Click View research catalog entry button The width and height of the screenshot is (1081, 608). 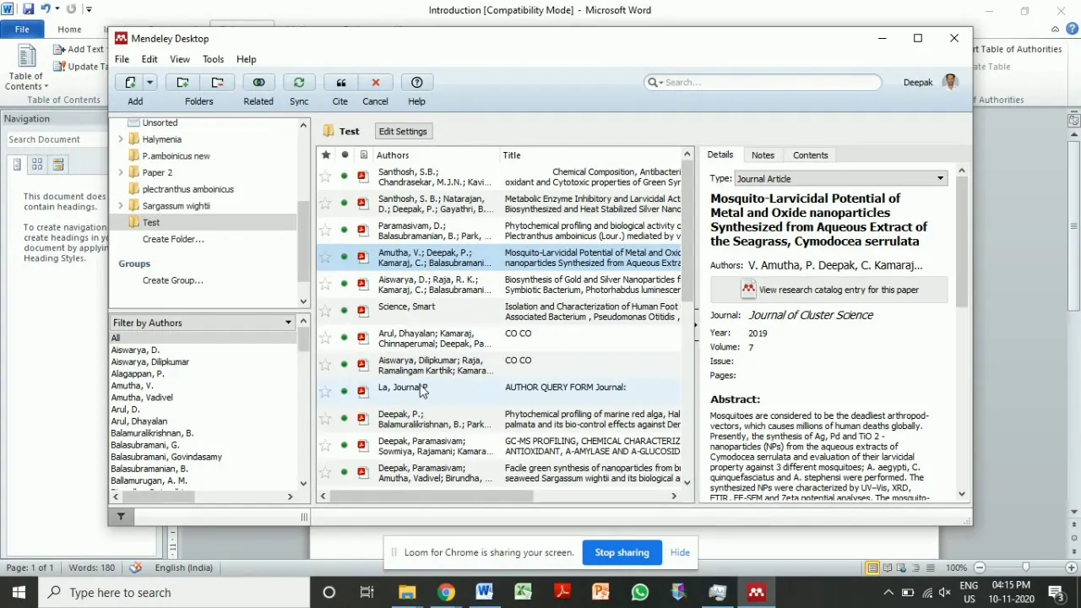coord(828,290)
